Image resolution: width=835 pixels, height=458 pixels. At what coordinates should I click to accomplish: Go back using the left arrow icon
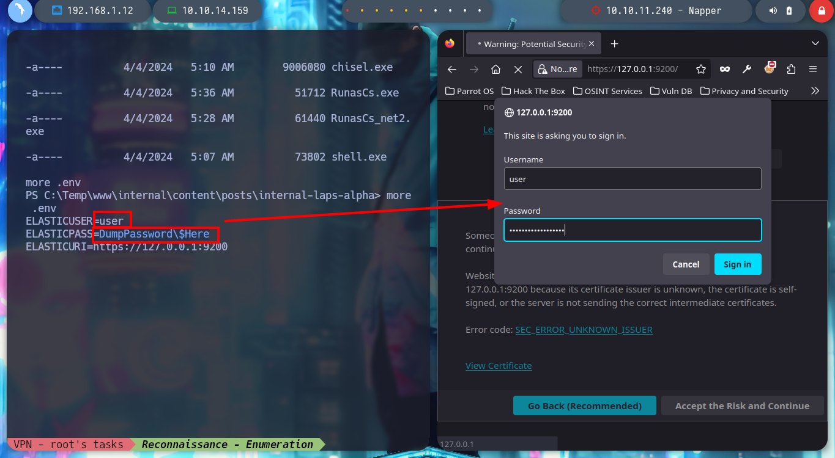pyautogui.click(x=452, y=69)
